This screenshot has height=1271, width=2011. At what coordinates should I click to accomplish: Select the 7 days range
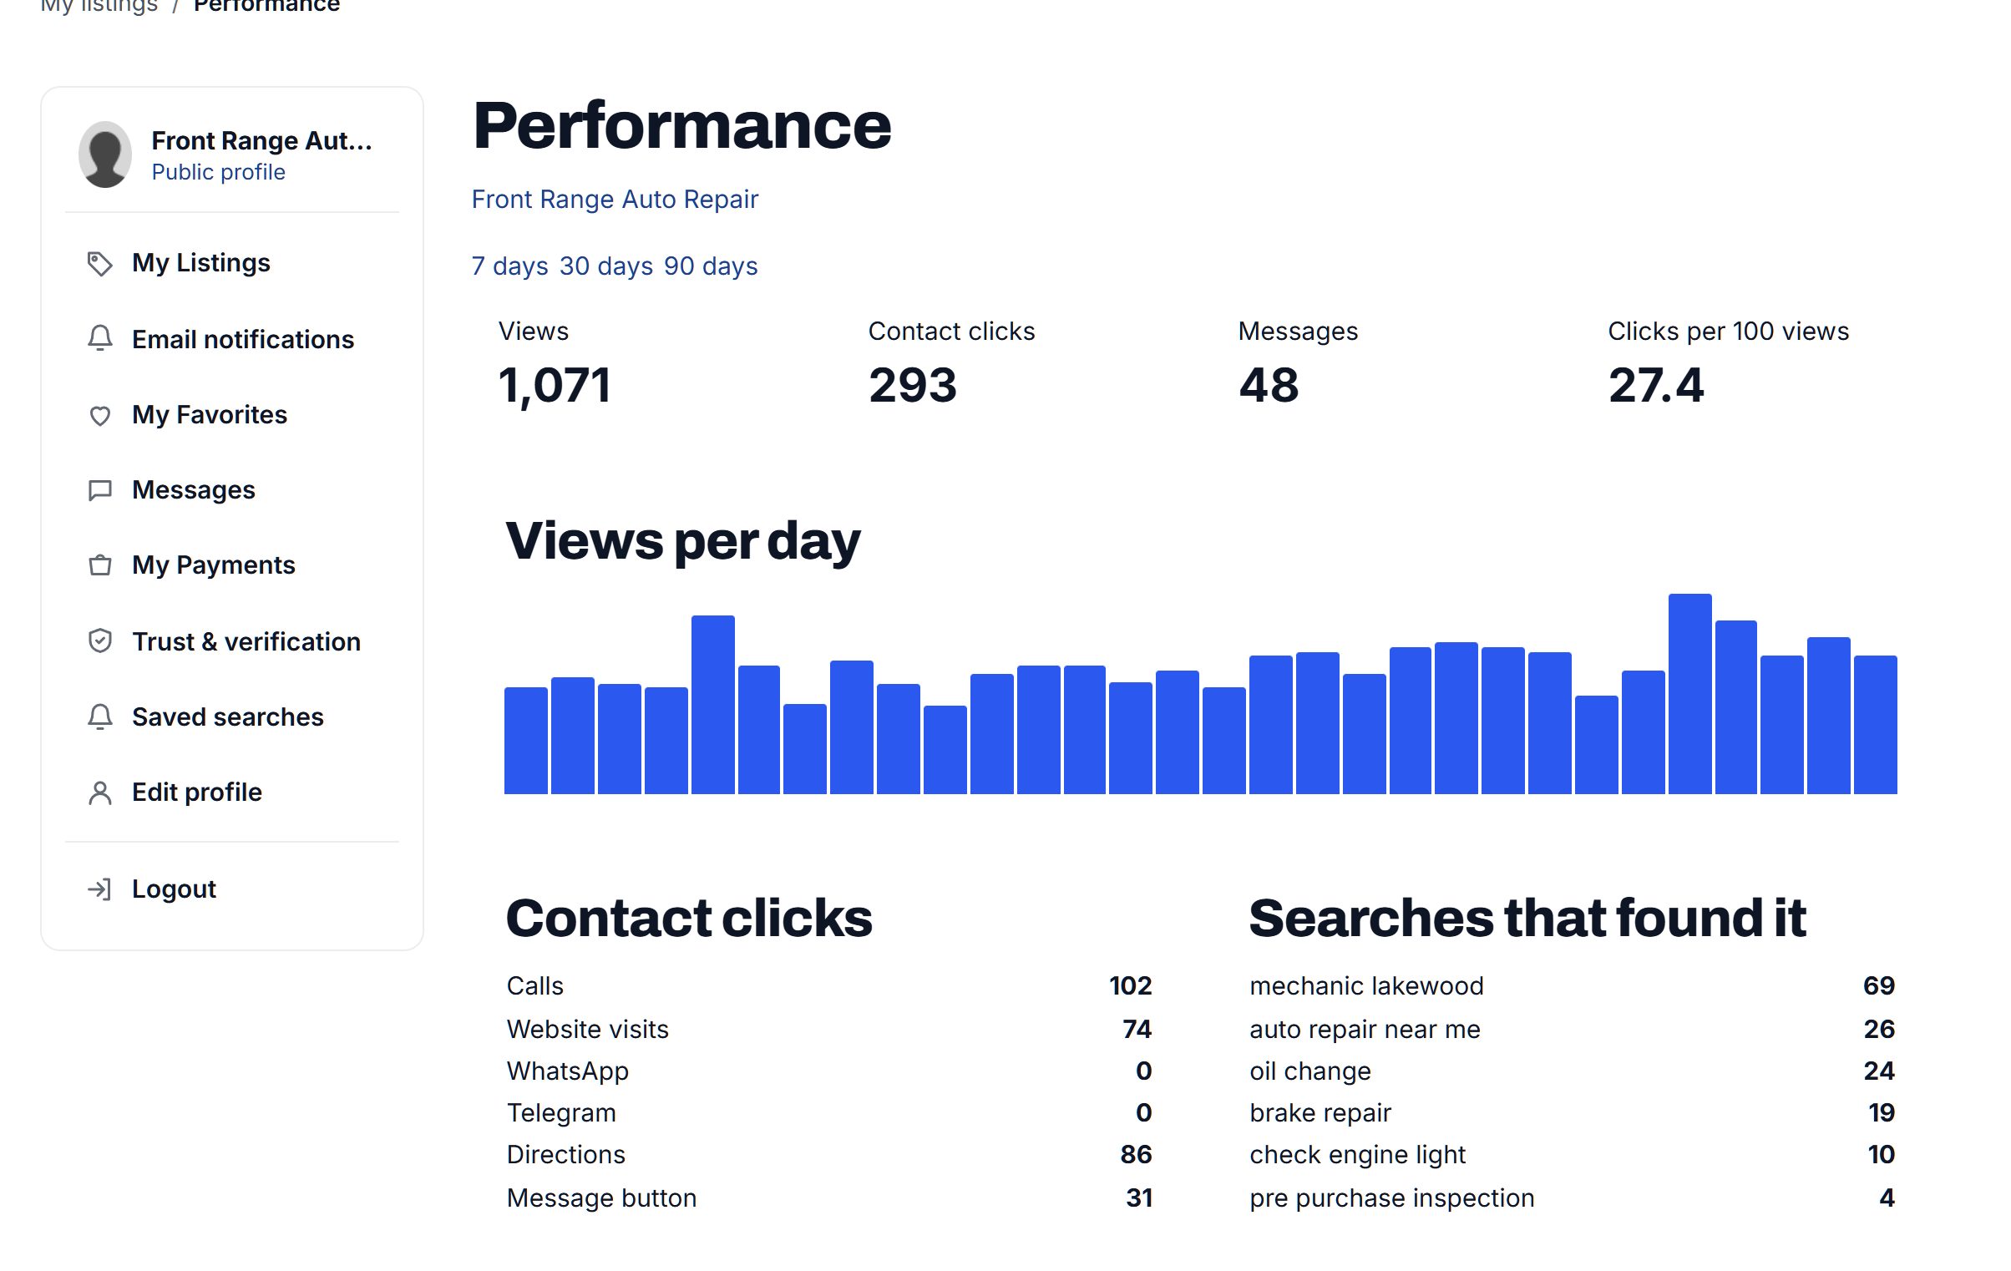(x=510, y=266)
